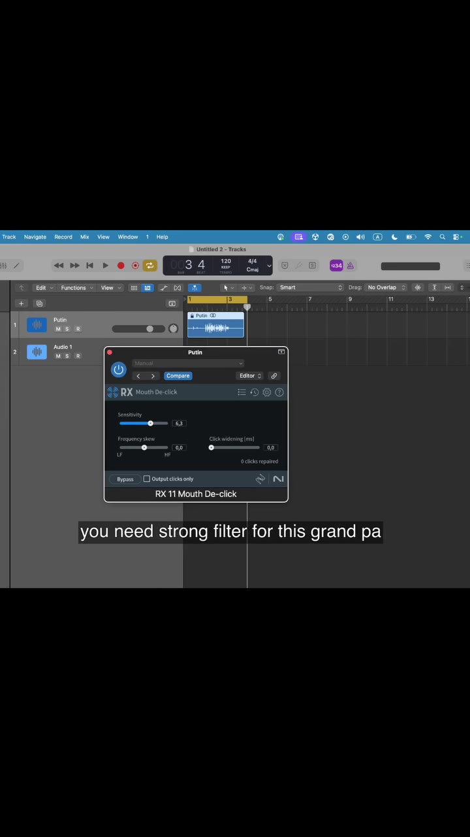
Task: Adjust the Sensitivity slider
Action: tap(144, 423)
